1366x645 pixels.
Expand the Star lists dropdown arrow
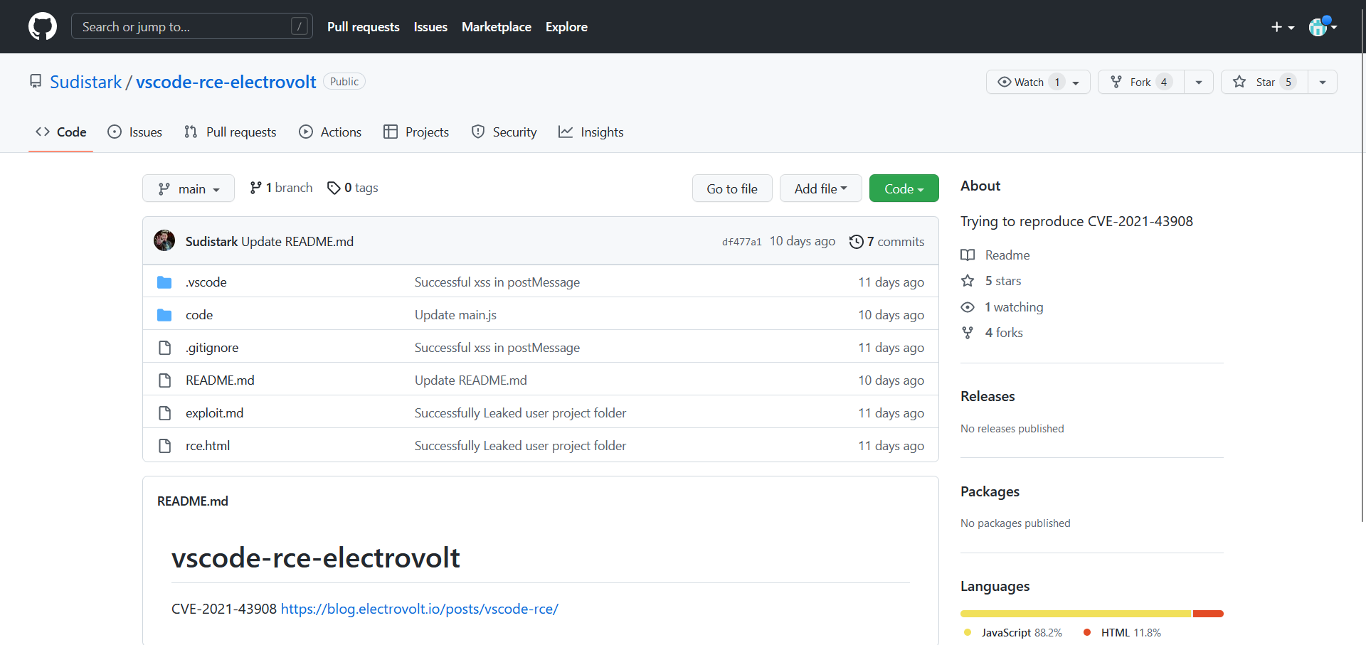pyautogui.click(x=1323, y=82)
